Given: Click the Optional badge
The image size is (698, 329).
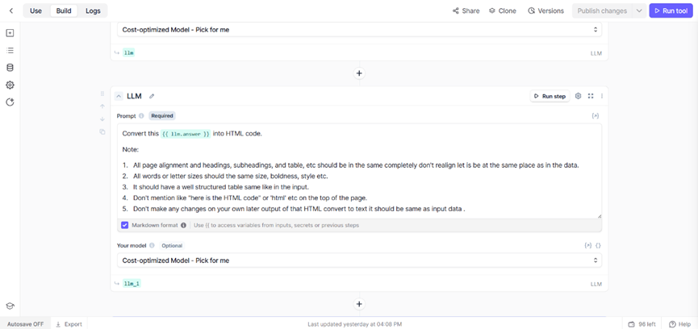Looking at the screenshot, I should click(x=172, y=245).
